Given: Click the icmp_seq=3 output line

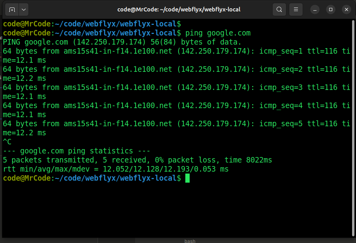Looking at the screenshot, I should [176, 92].
